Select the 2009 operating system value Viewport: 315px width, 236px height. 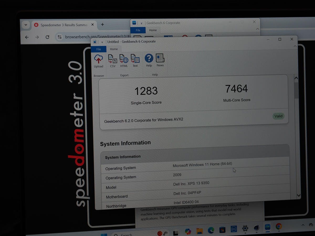pos(177,175)
